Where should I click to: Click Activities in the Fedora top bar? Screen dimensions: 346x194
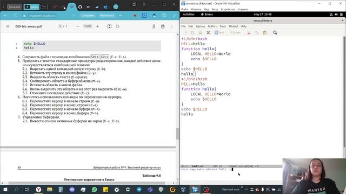tap(189, 15)
